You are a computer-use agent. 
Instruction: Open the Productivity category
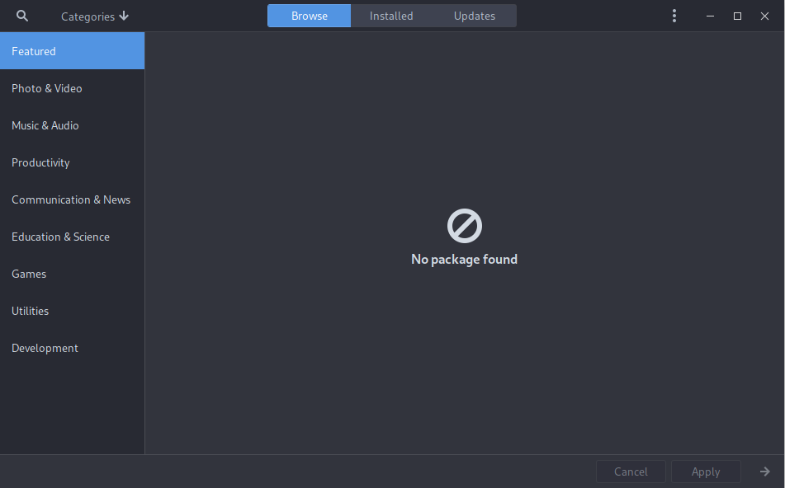tap(72, 162)
